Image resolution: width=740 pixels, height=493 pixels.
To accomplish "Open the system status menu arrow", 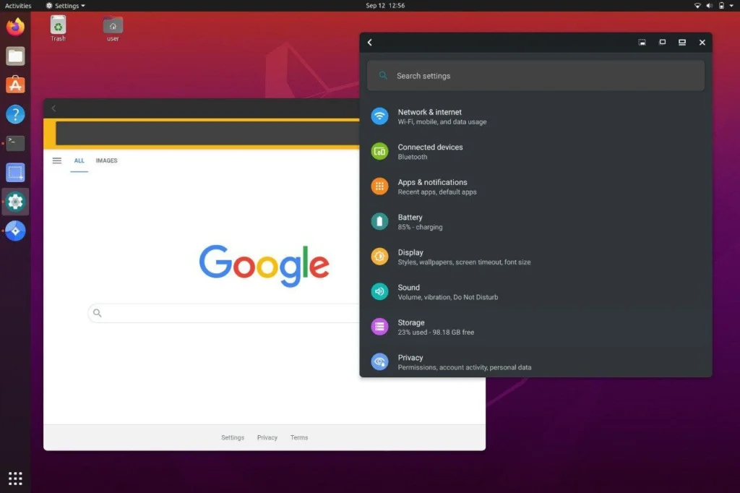I will 732,6.
